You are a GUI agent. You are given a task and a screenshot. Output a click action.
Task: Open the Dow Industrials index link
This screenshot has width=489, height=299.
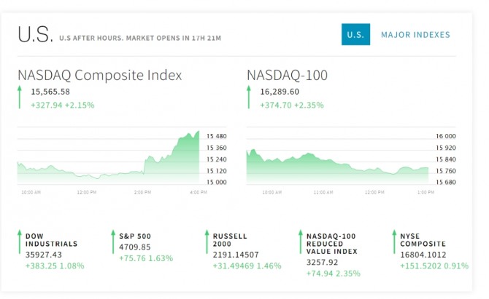(x=51, y=240)
